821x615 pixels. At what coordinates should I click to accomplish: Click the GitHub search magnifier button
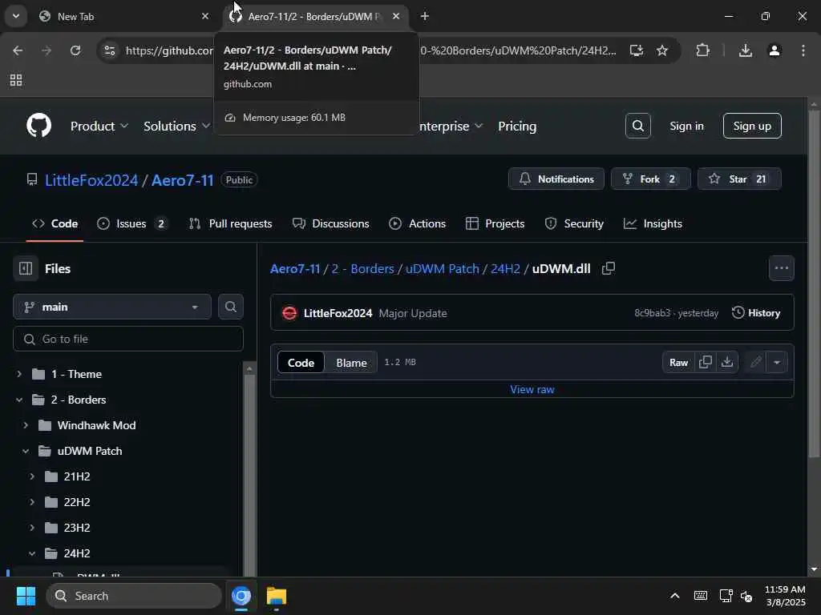pyautogui.click(x=637, y=126)
